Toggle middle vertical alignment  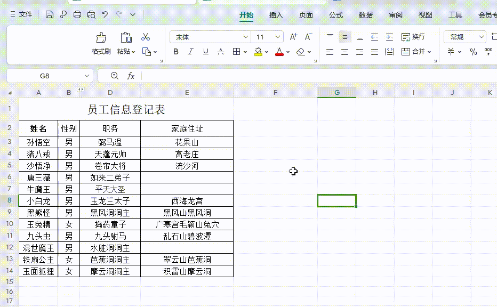point(345,37)
